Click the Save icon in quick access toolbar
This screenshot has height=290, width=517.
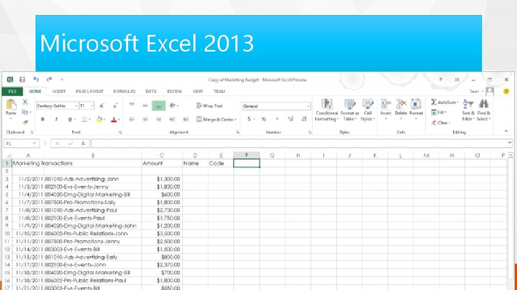tap(22, 79)
